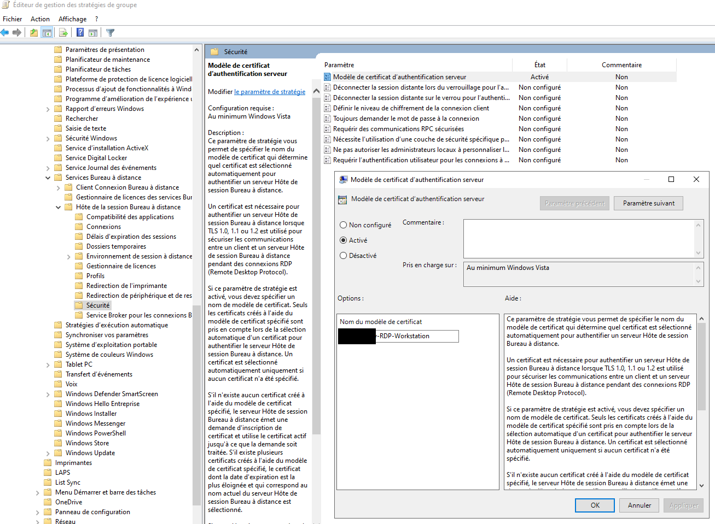Collapse Hôte de la session Bureau à distance
715x524 pixels.
pyautogui.click(x=59, y=207)
